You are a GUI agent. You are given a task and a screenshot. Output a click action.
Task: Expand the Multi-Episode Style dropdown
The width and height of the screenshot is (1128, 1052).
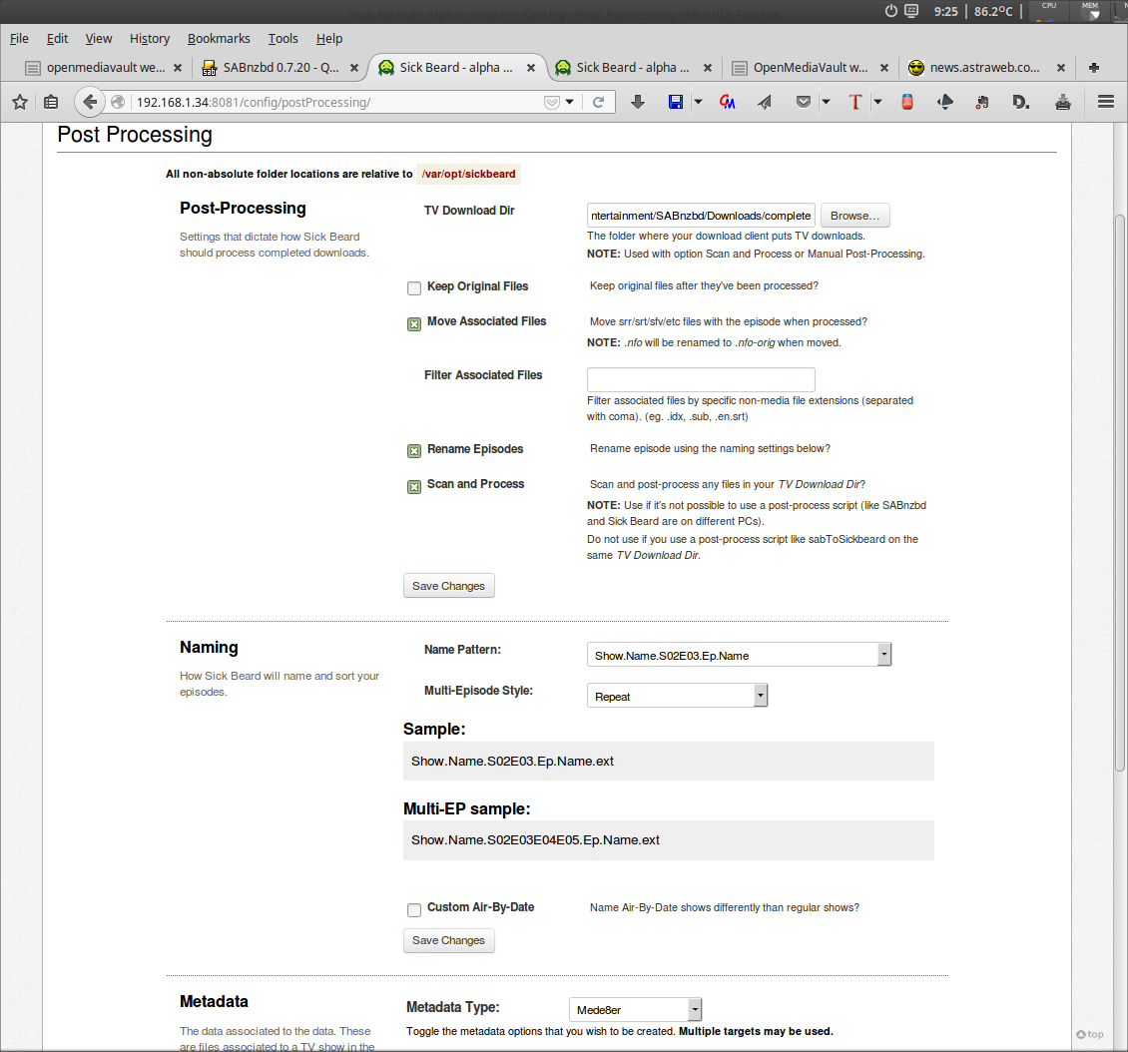click(x=677, y=696)
